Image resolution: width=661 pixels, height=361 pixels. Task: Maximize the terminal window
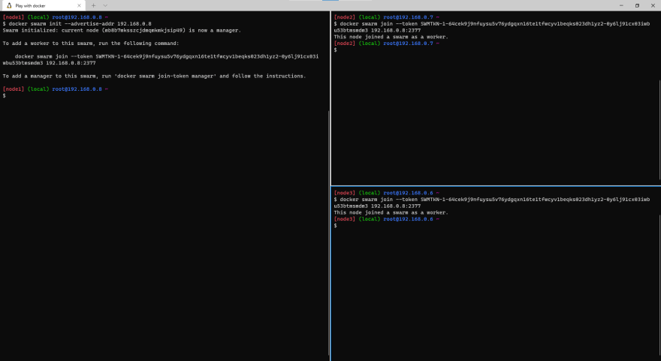coord(637,5)
